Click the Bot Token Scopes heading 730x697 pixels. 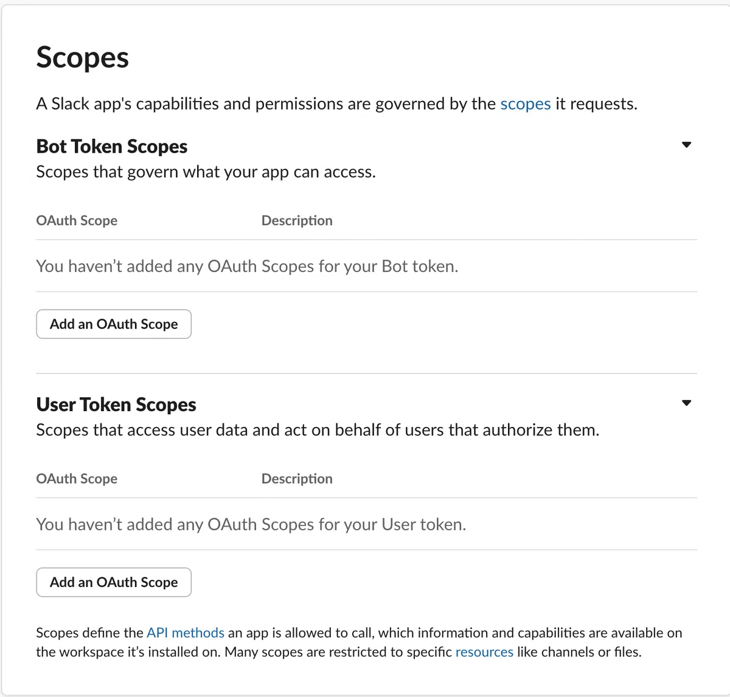point(112,147)
